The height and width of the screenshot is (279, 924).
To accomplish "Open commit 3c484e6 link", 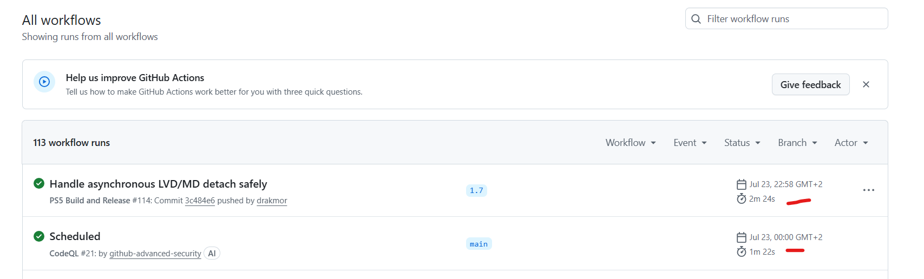I will [200, 201].
